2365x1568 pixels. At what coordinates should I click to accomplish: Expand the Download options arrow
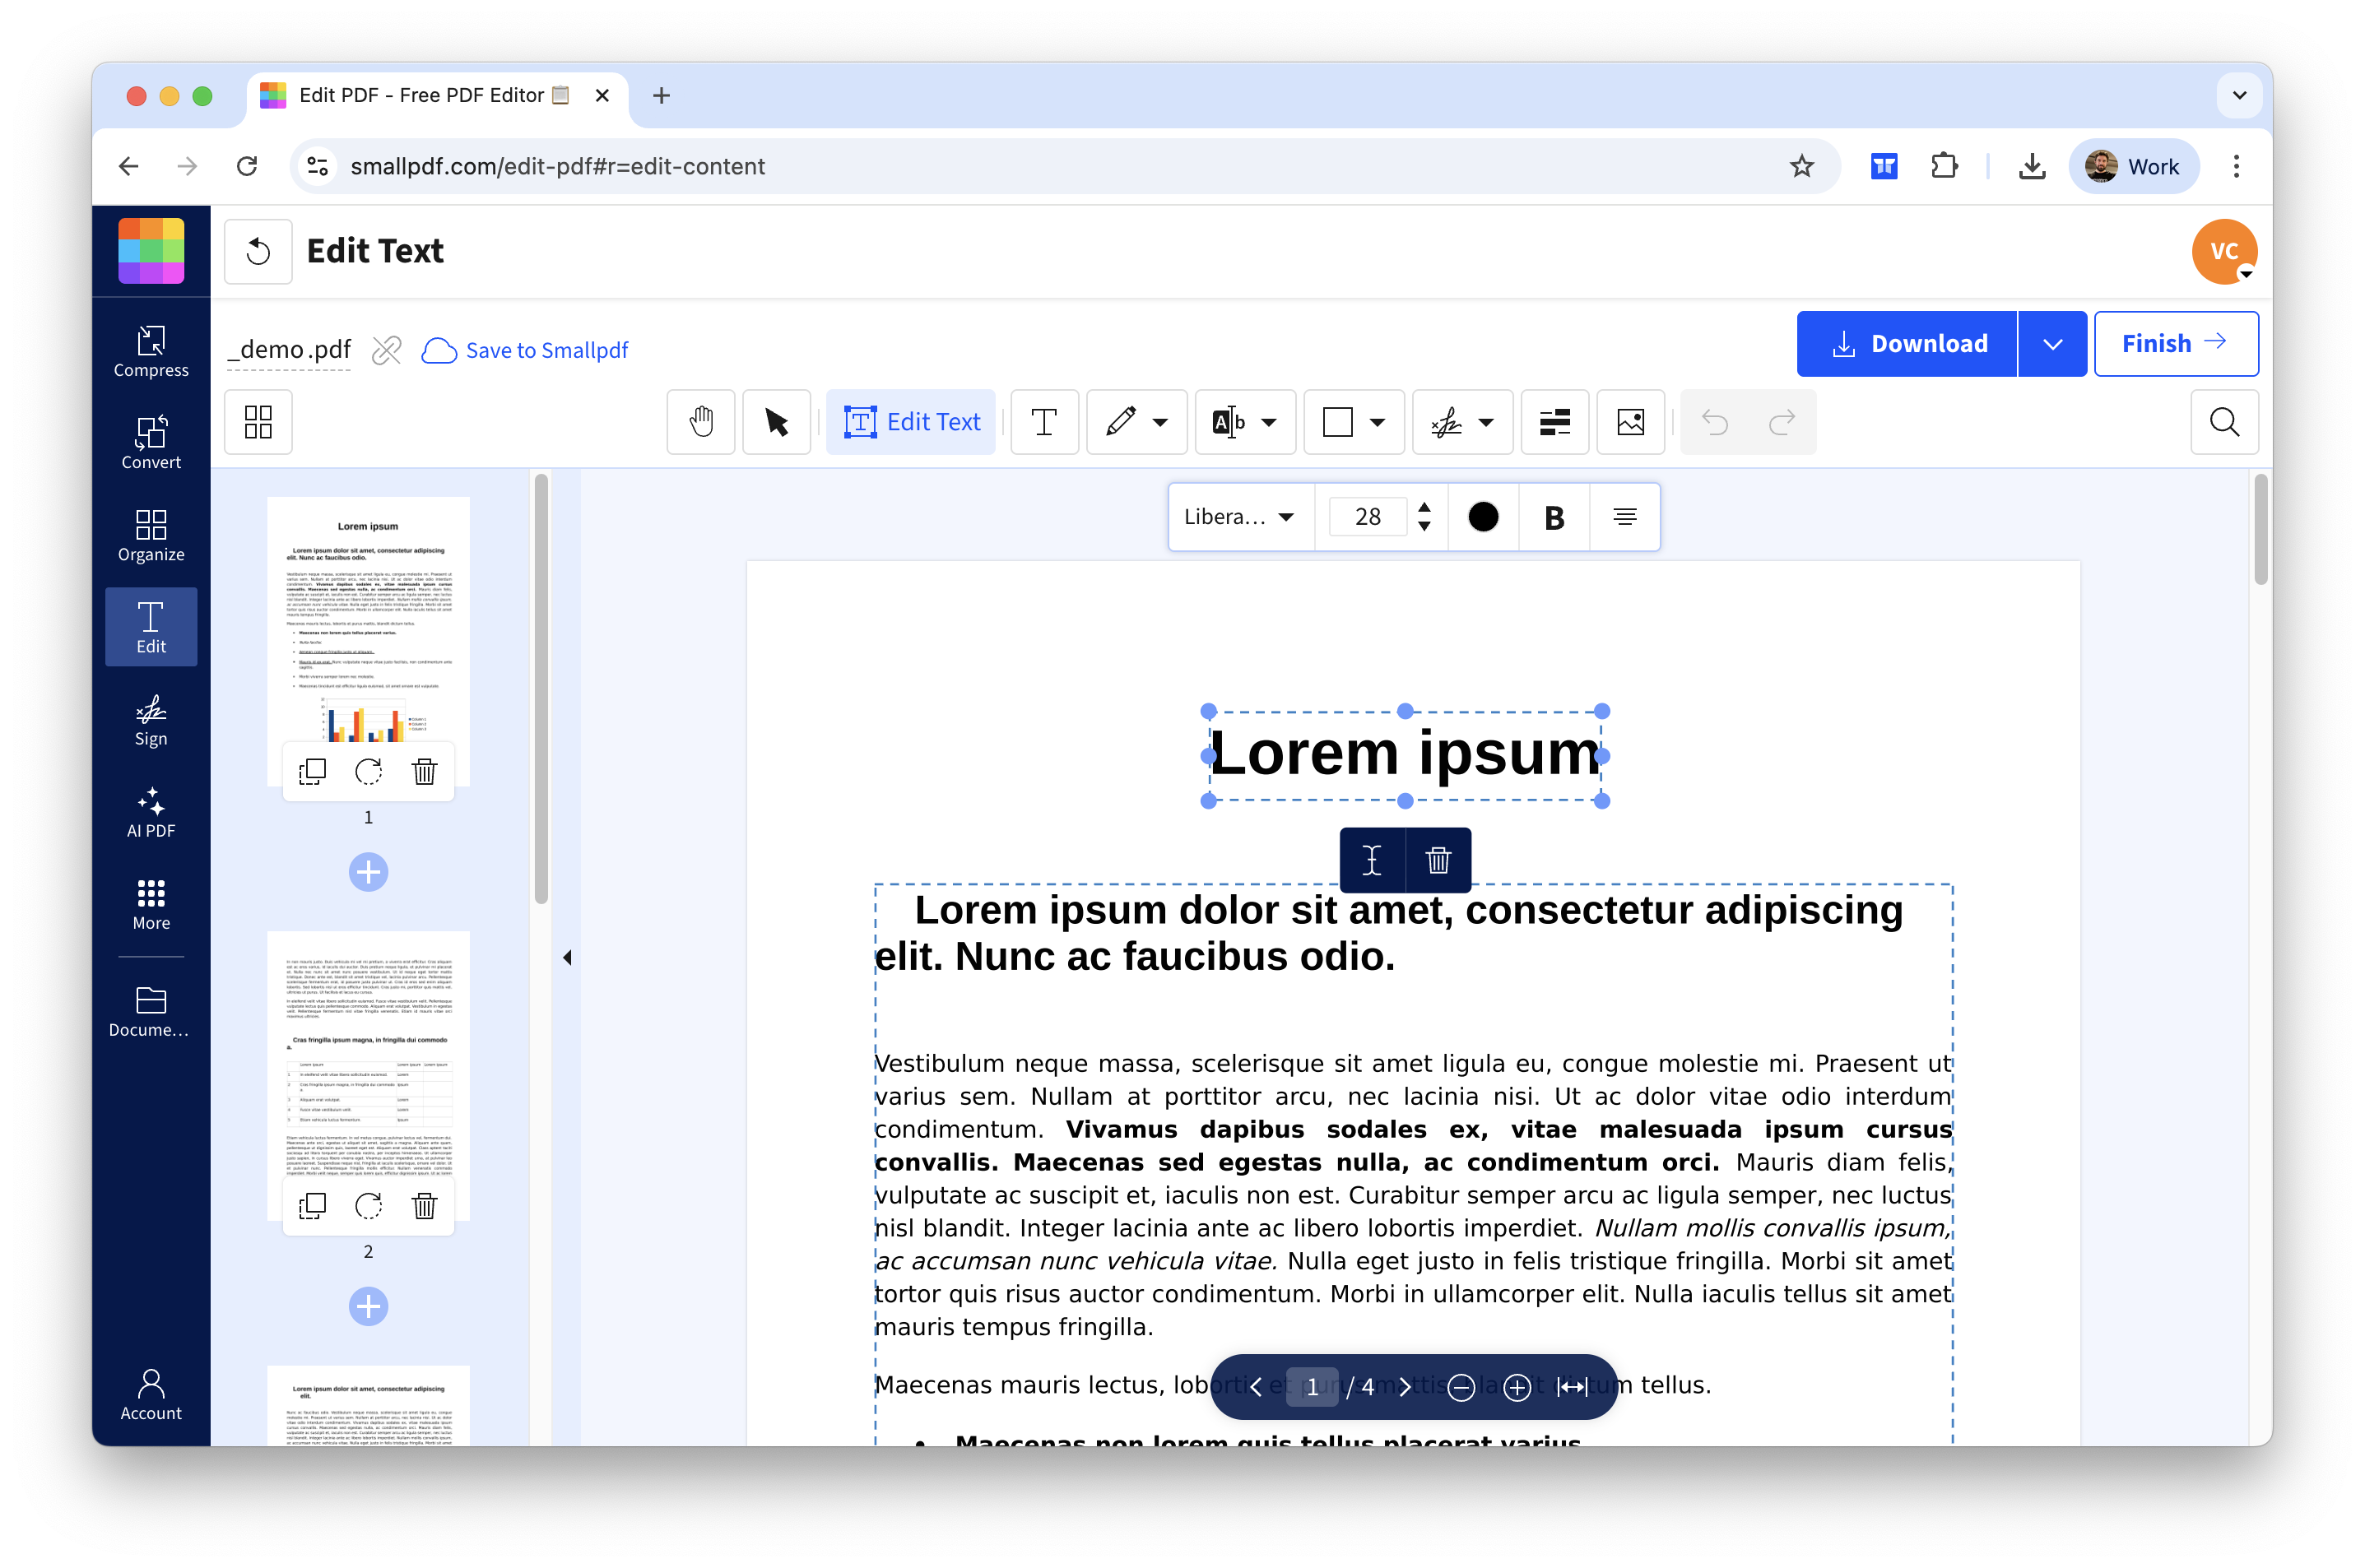(x=2052, y=344)
